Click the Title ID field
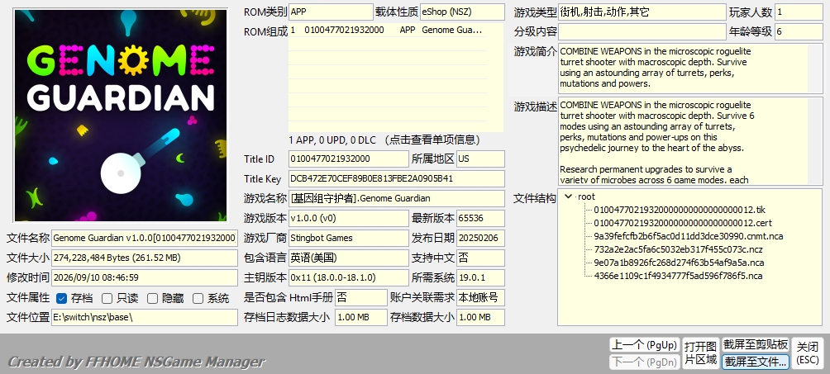 [349, 159]
